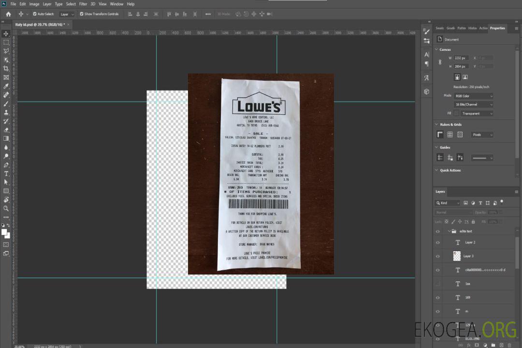Open the Mode RGB Color dropdown

[x=473, y=96]
